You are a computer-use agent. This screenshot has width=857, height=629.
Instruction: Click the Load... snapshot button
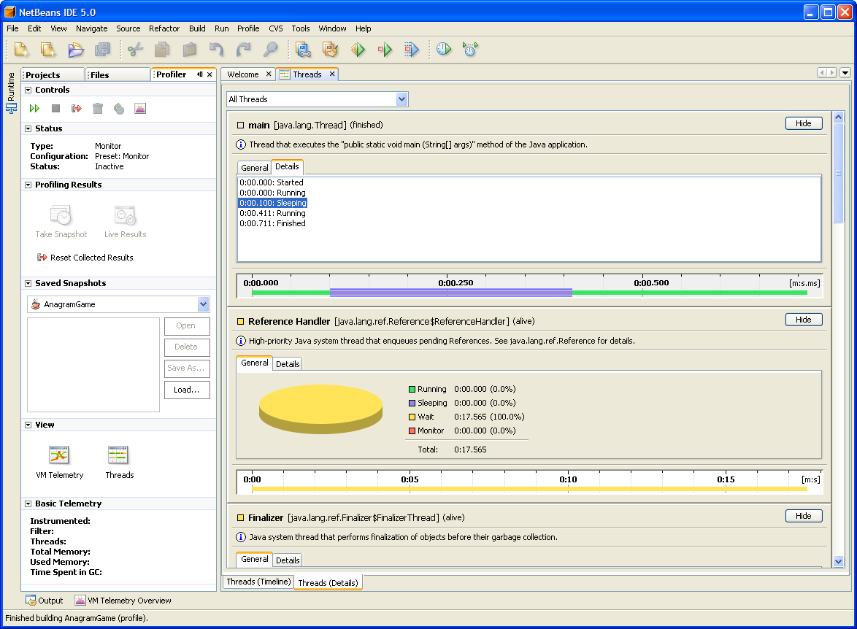pyautogui.click(x=187, y=390)
